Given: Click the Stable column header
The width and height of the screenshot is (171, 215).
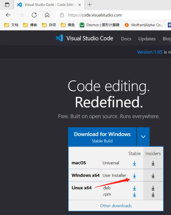Looking at the screenshot, I should point(134,154).
